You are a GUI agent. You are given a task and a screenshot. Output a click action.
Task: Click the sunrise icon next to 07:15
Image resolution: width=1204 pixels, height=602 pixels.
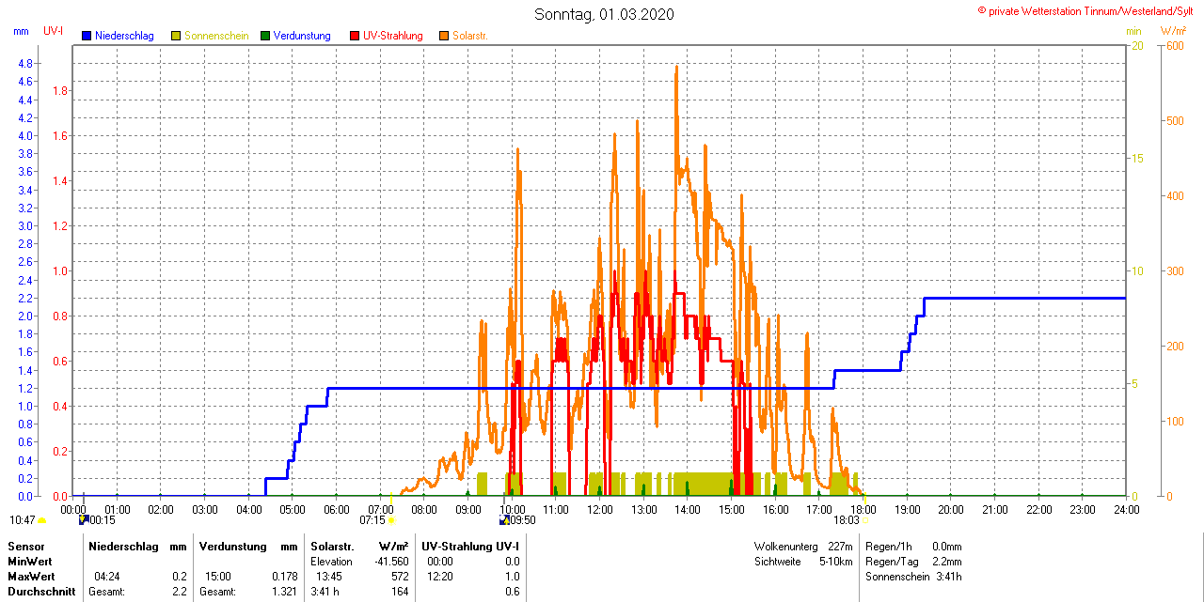391,519
